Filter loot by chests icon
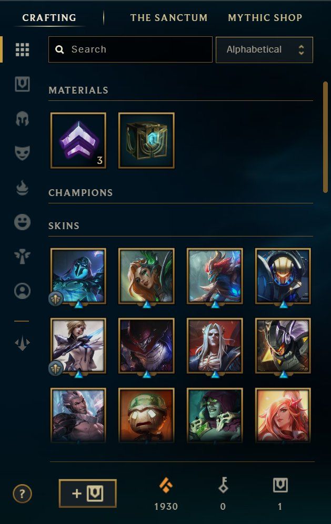The width and height of the screenshot is (331, 524). point(23,84)
